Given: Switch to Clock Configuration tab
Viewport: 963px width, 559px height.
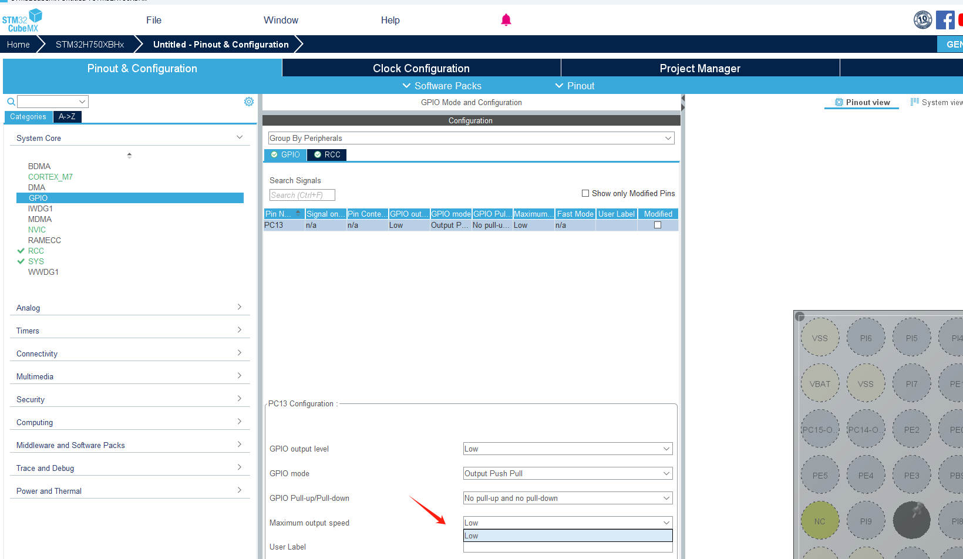Looking at the screenshot, I should (x=421, y=68).
